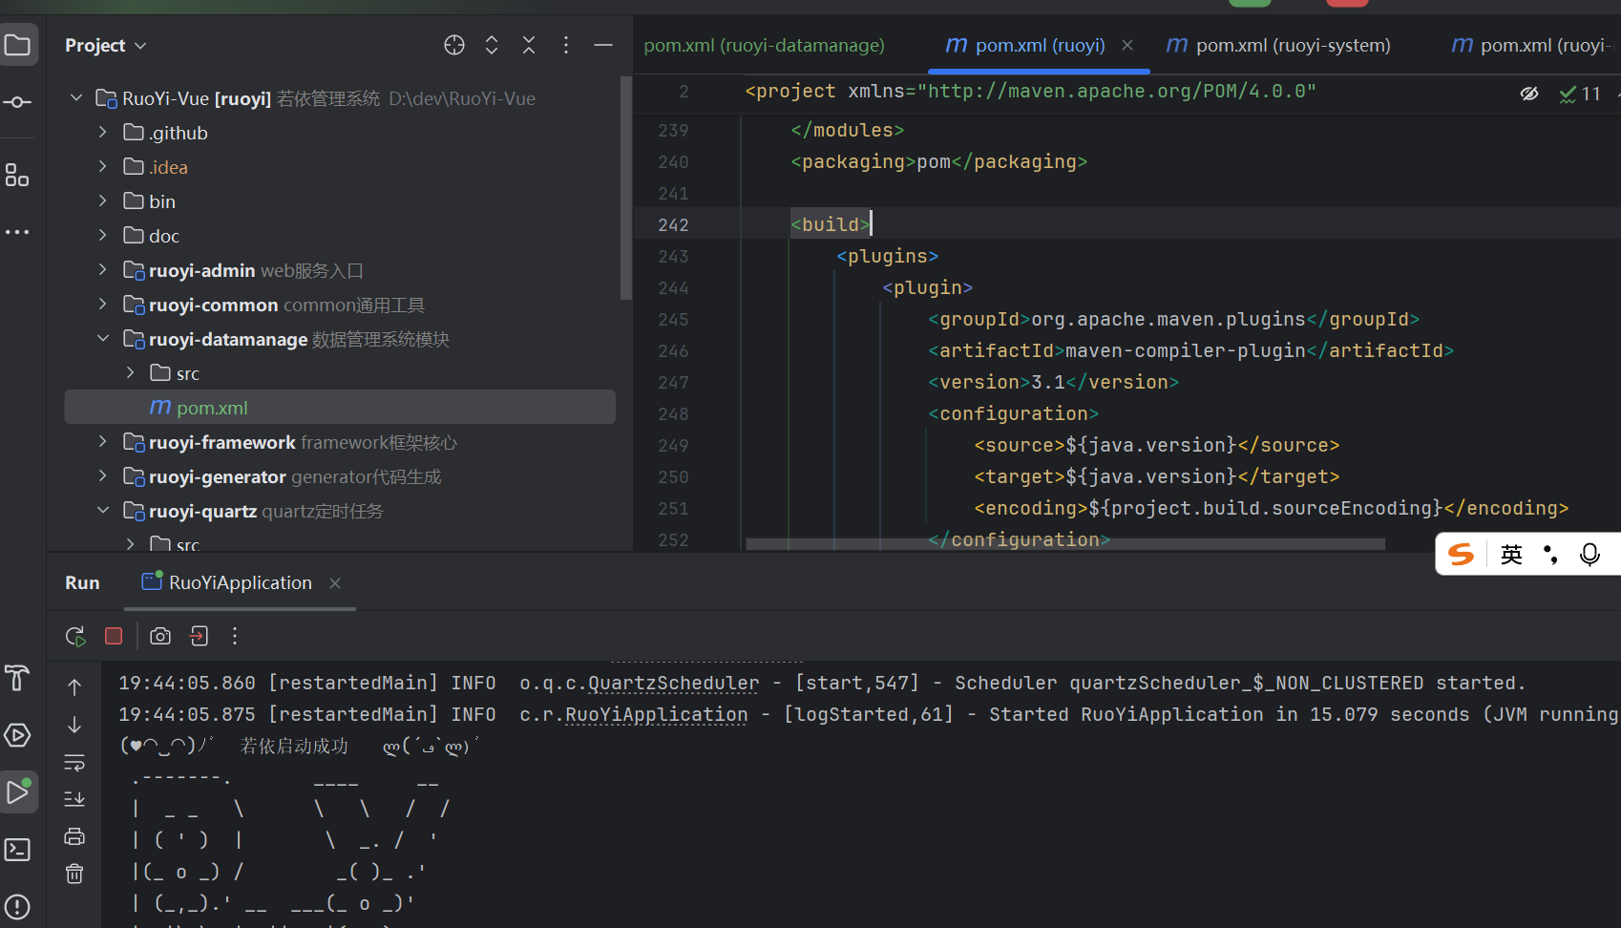Image resolution: width=1621 pixels, height=928 pixels.
Task: Stop the running RuoYiApplication
Action: point(114,636)
